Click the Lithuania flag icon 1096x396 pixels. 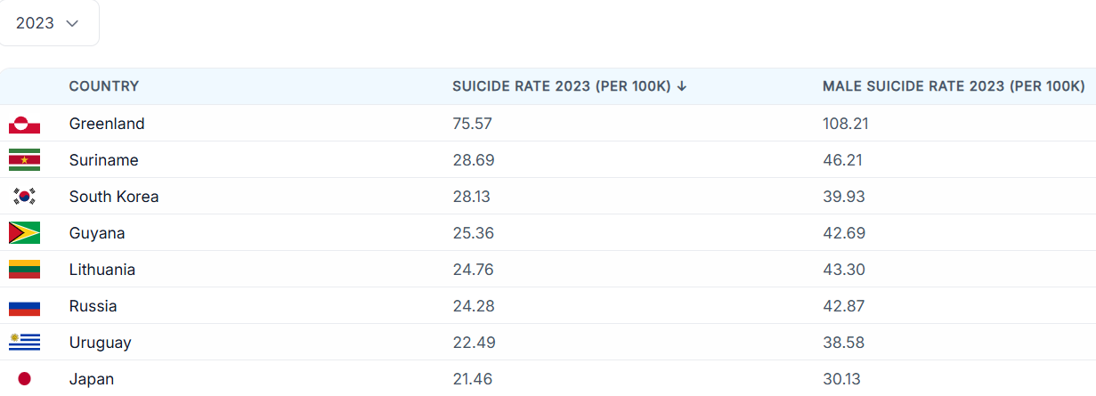[x=24, y=270]
